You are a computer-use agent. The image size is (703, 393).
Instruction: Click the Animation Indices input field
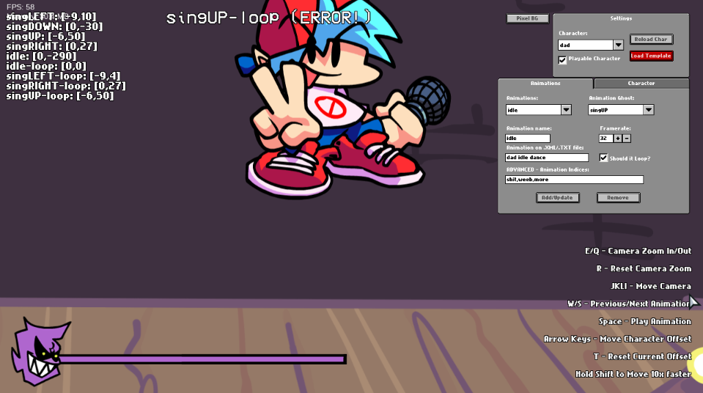click(x=574, y=180)
